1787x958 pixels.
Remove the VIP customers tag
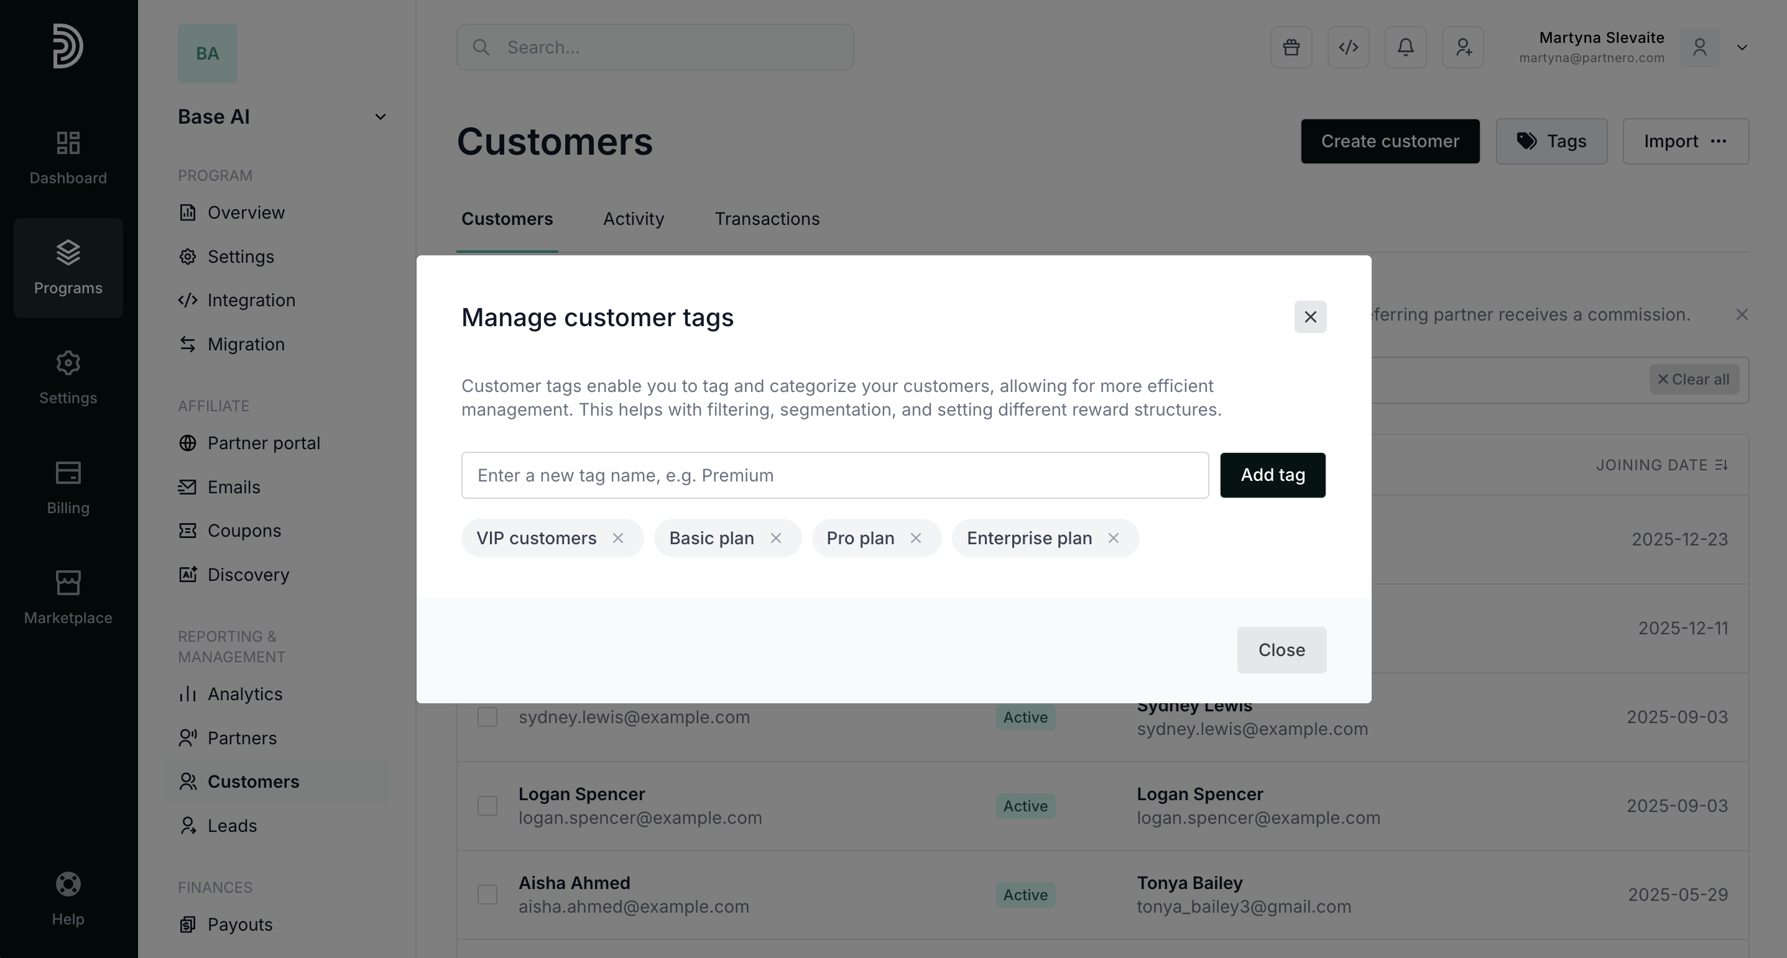617,538
